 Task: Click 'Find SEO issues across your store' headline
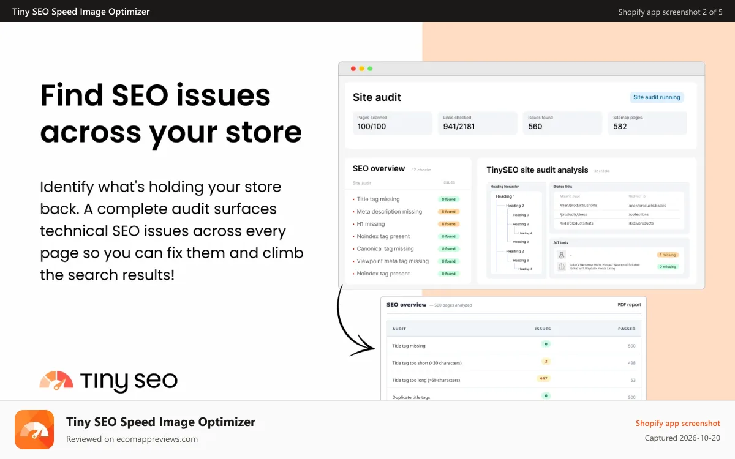tap(171, 114)
